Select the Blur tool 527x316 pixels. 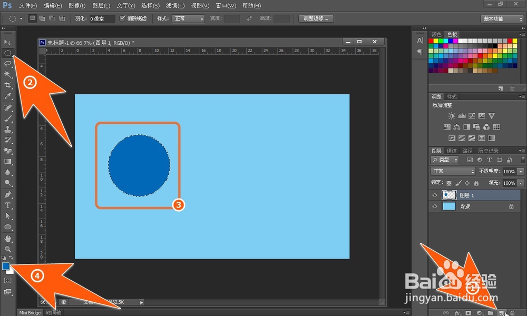[8, 172]
